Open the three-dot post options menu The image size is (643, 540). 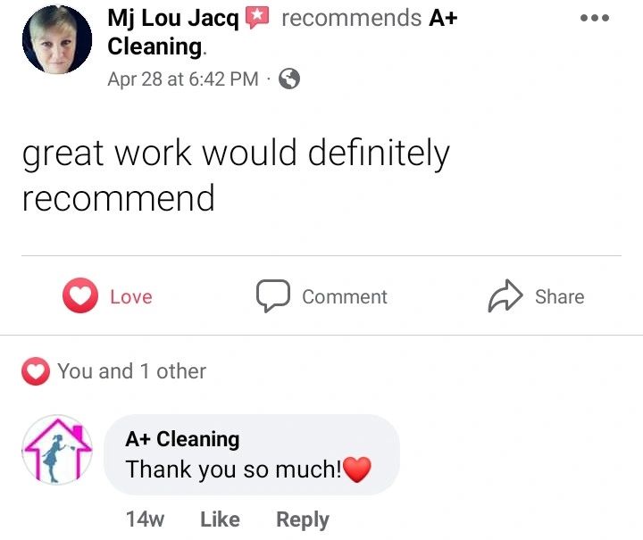click(595, 18)
